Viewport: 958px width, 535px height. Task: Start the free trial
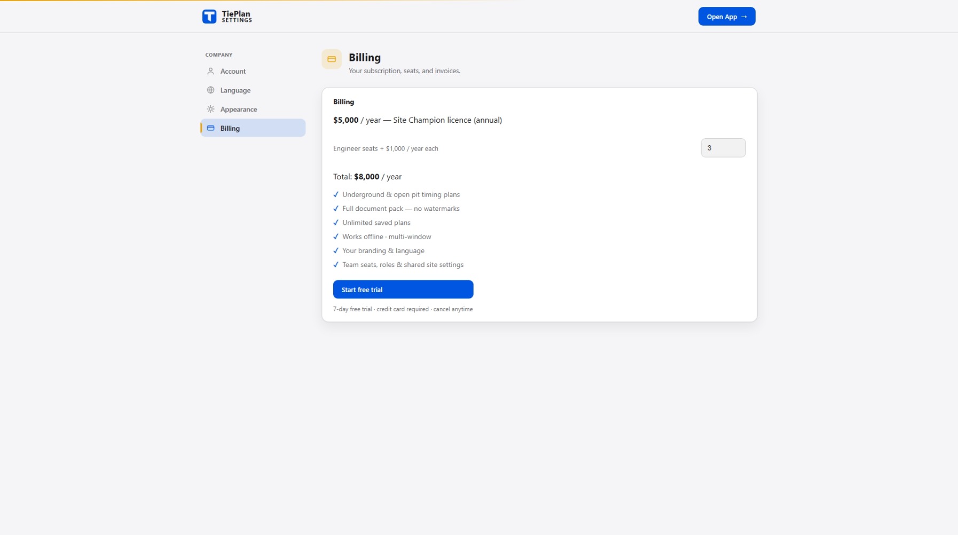coord(403,289)
